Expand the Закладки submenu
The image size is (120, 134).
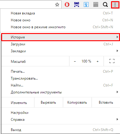(61, 51)
